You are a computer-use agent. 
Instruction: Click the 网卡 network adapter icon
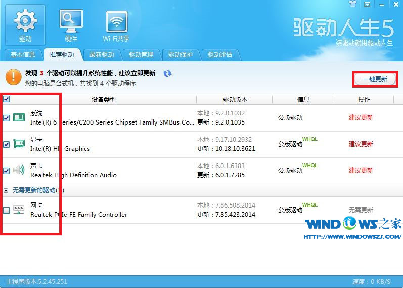[19, 210]
